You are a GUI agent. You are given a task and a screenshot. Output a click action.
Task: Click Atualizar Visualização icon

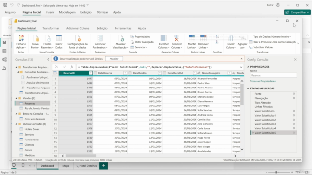120,38
